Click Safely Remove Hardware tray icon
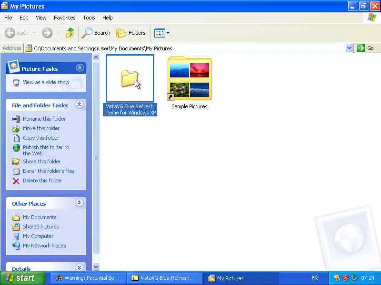This screenshot has height=285, width=381. 354,278
